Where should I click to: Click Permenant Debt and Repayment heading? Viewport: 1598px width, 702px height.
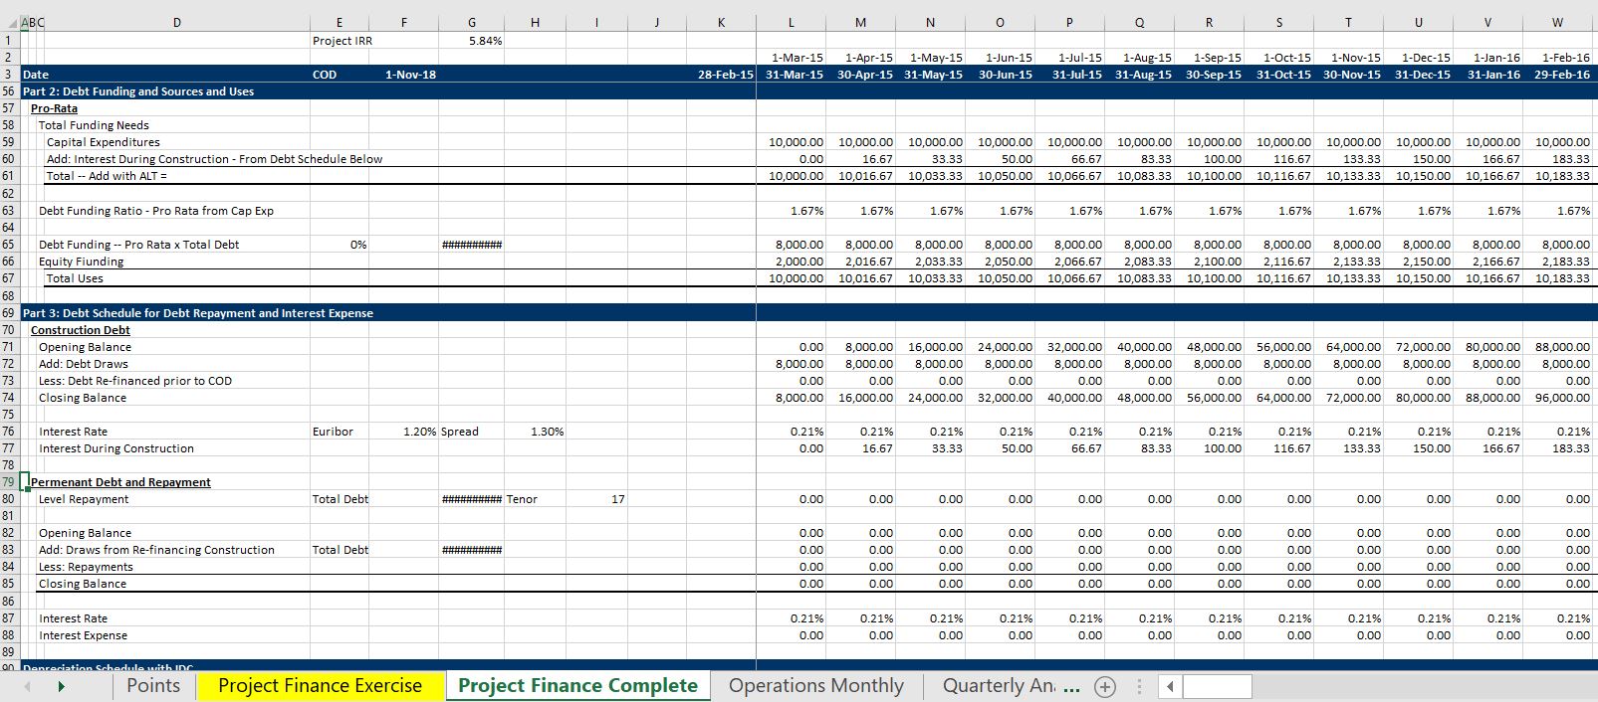pos(120,482)
